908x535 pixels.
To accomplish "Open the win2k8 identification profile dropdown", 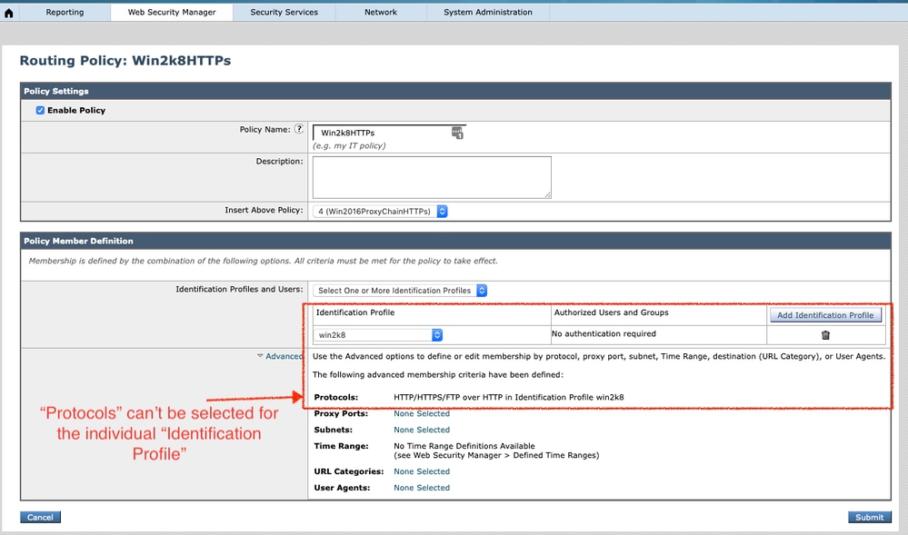I will coord(378,334).
